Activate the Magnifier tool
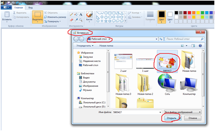The image size is (215, 131). click(81, 20)
